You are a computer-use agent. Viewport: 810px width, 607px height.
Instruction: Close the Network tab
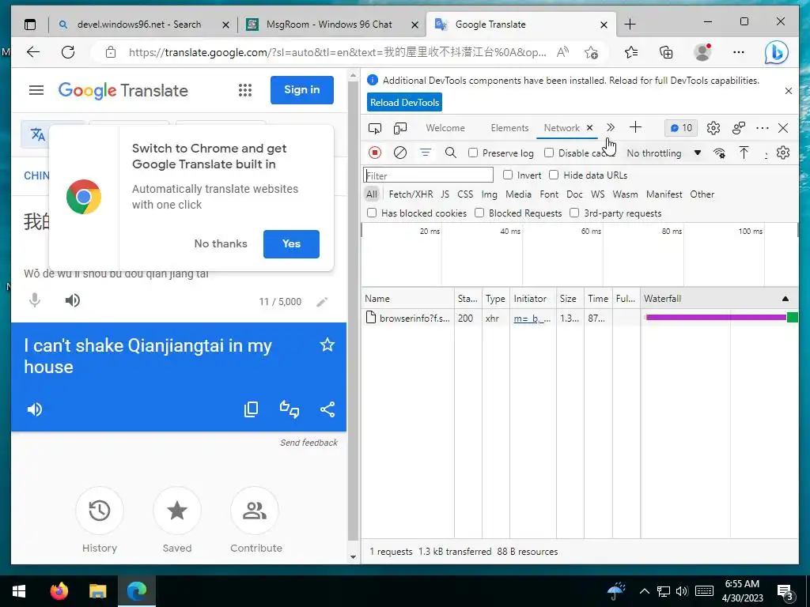click(589, 127)
